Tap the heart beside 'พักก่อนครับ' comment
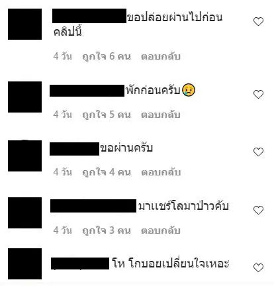This screenshot has height=286, width=274. [x=258, y=95]
